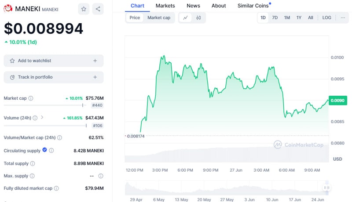Click the Circulating supply verified badge
The height and width of the screenshot is (202, 352).
45,150
